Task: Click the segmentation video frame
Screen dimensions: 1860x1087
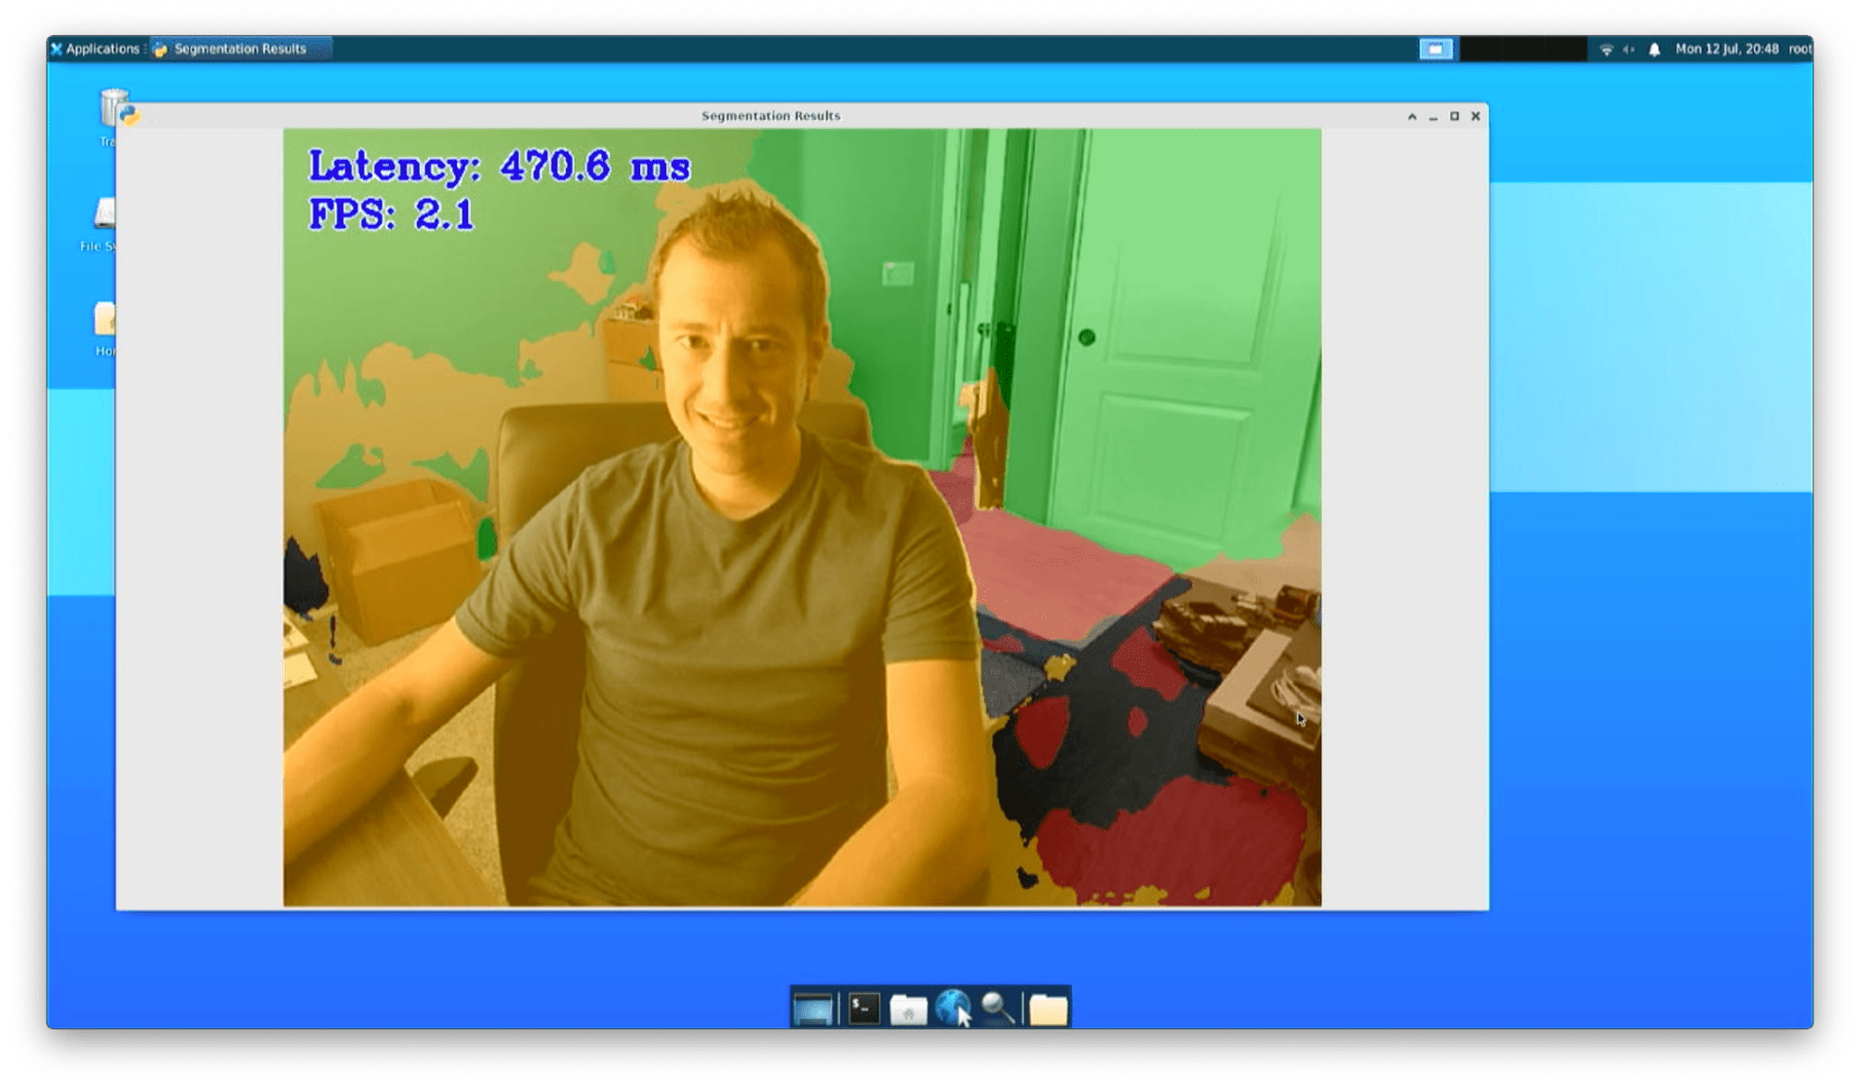Action: tap(801, 517)
